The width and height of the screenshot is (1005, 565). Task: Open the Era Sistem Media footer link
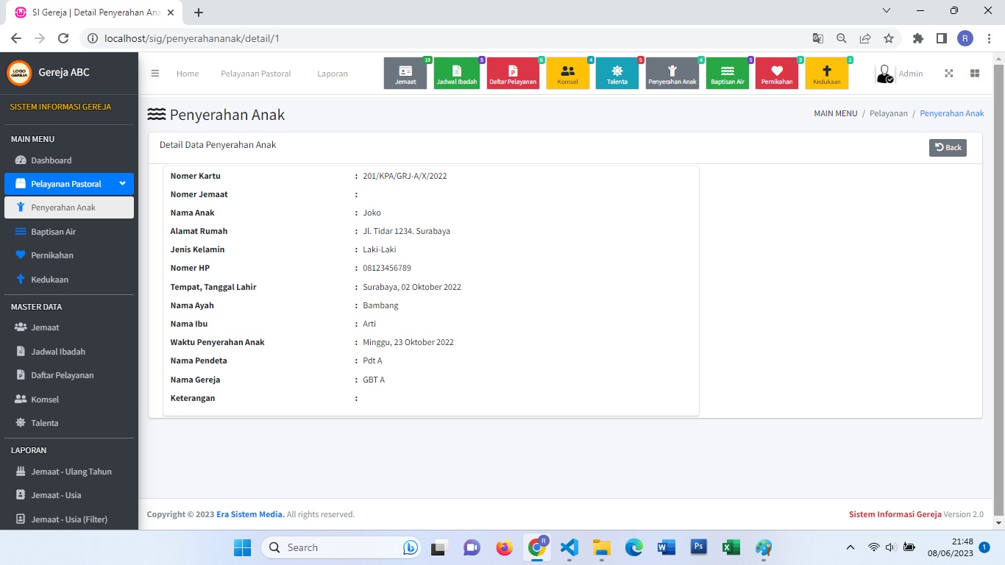[x=249, y=514]
